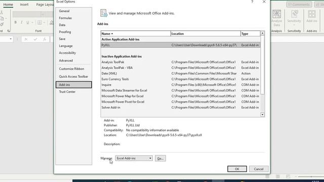Open the Manage add-ins dropdown
324x182 pixels.
coord(134,158)
